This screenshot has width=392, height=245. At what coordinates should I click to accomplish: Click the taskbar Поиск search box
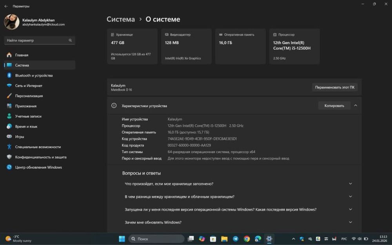156,239
